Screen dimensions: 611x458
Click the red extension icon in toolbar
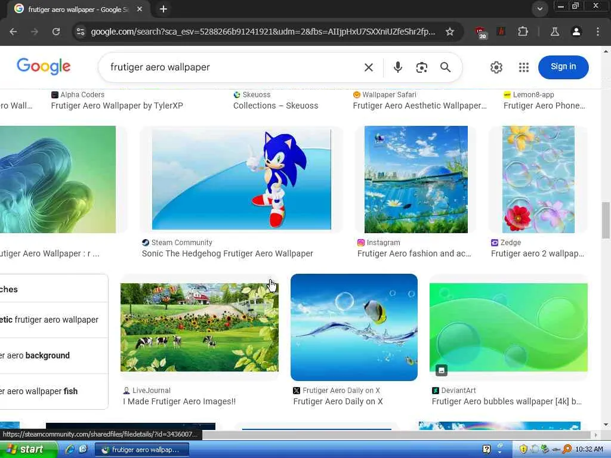[x=501, y=32]
